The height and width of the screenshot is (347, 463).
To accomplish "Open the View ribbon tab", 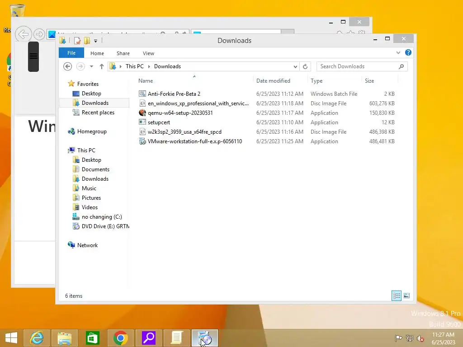I will (x=148, y=53).
